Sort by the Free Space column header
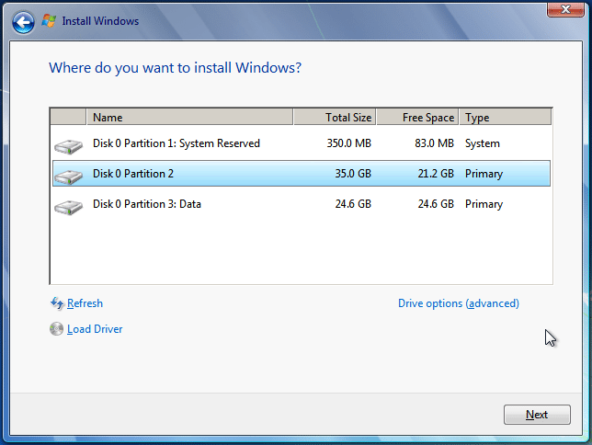 tap(417, 117)
